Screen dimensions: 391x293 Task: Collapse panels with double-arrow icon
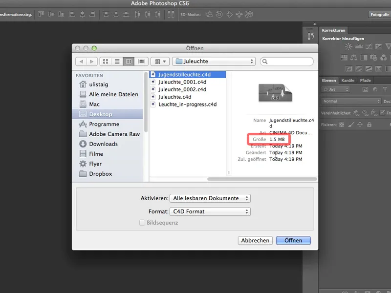(315, 24)
